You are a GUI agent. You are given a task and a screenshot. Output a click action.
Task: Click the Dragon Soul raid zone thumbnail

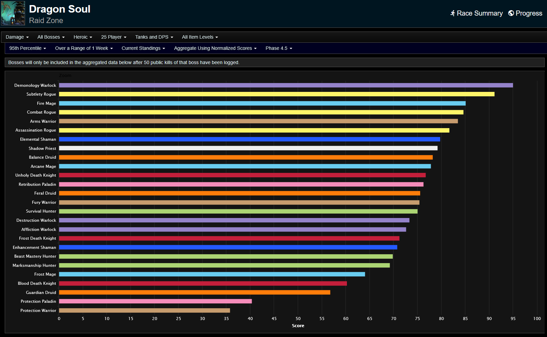click(13, 13)
